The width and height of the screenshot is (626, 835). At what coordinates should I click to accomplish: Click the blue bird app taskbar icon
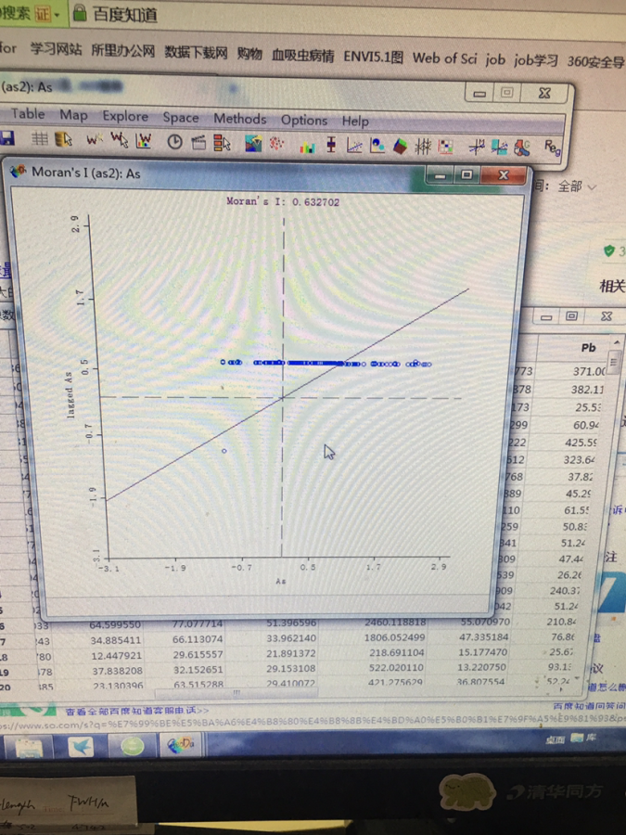(x=80, y=746)
